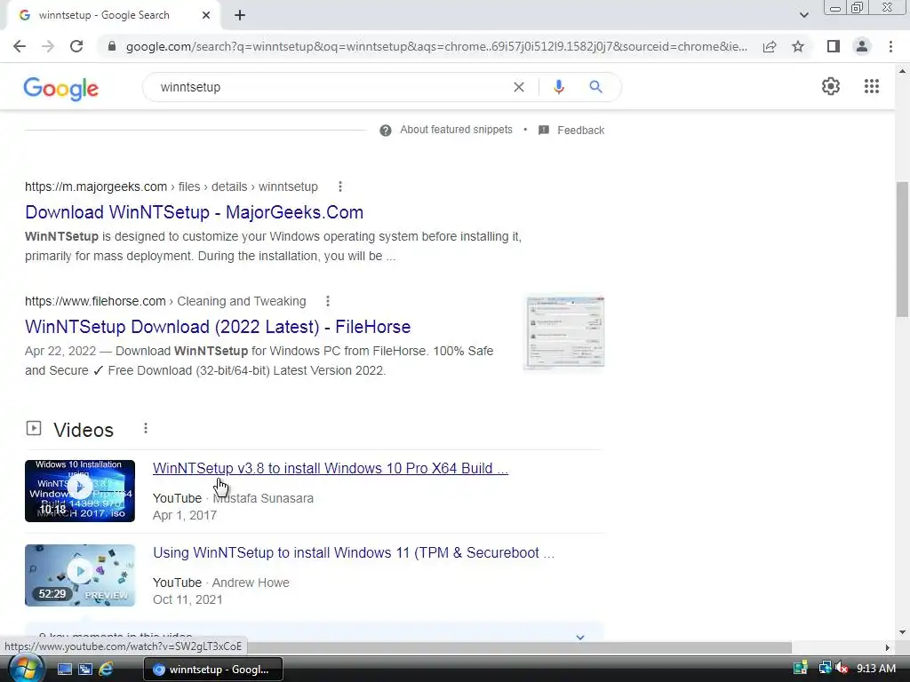Expand key moments in this video
This screenshot has height=682, width=910.
pyautogui.click(x=579, y=637)
